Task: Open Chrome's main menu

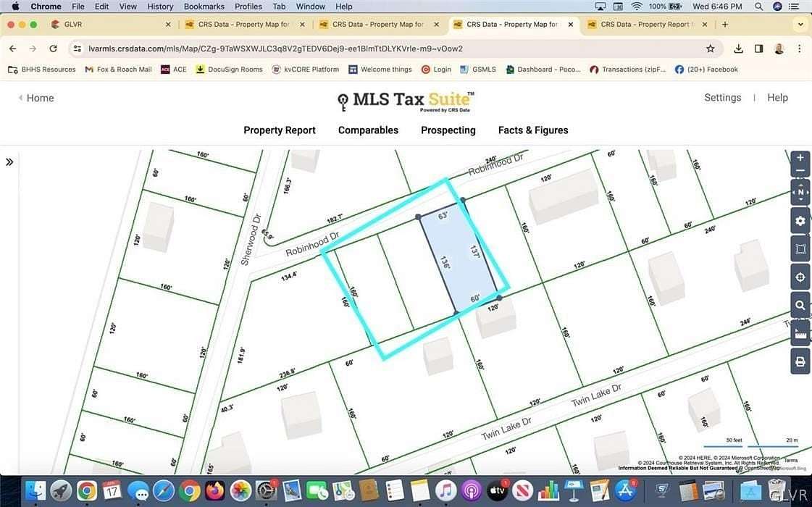Action: [799, 48]
